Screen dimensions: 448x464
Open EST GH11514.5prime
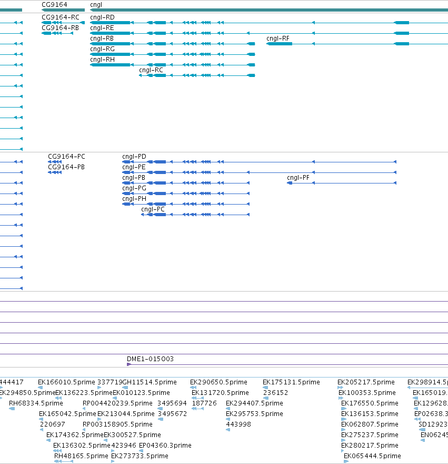149,382
